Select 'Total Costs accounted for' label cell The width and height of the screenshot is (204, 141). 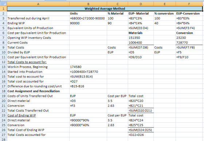38,135
